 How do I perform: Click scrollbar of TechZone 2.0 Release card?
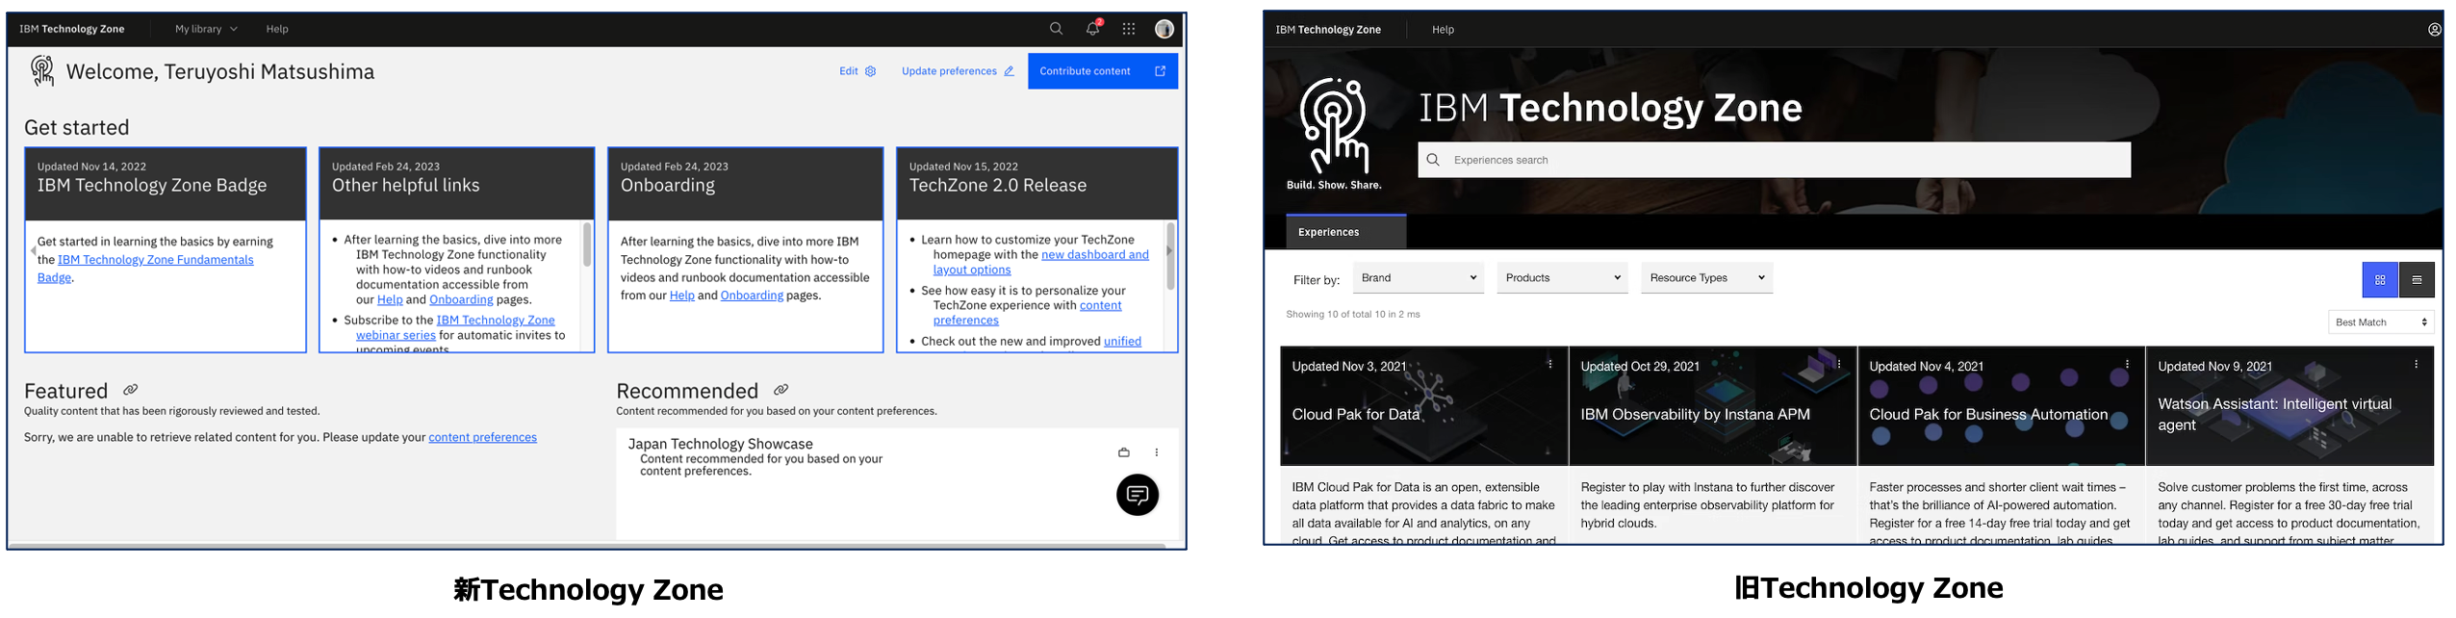click(1170, 256)
